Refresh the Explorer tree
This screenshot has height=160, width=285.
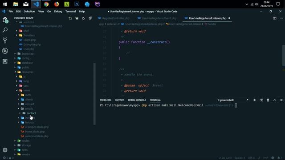83,18
